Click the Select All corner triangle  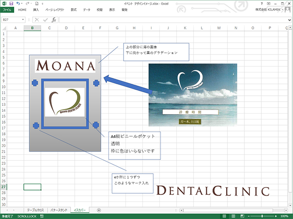point(4,28)
